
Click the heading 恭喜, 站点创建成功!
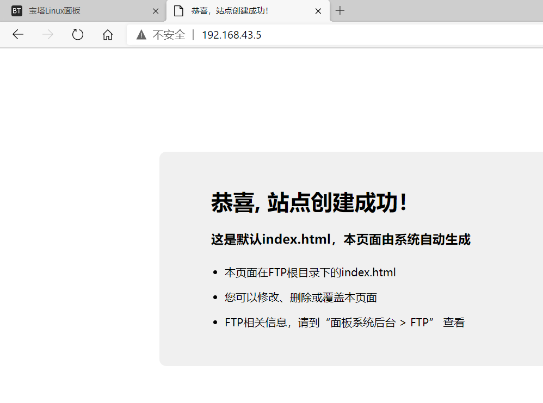309,202
